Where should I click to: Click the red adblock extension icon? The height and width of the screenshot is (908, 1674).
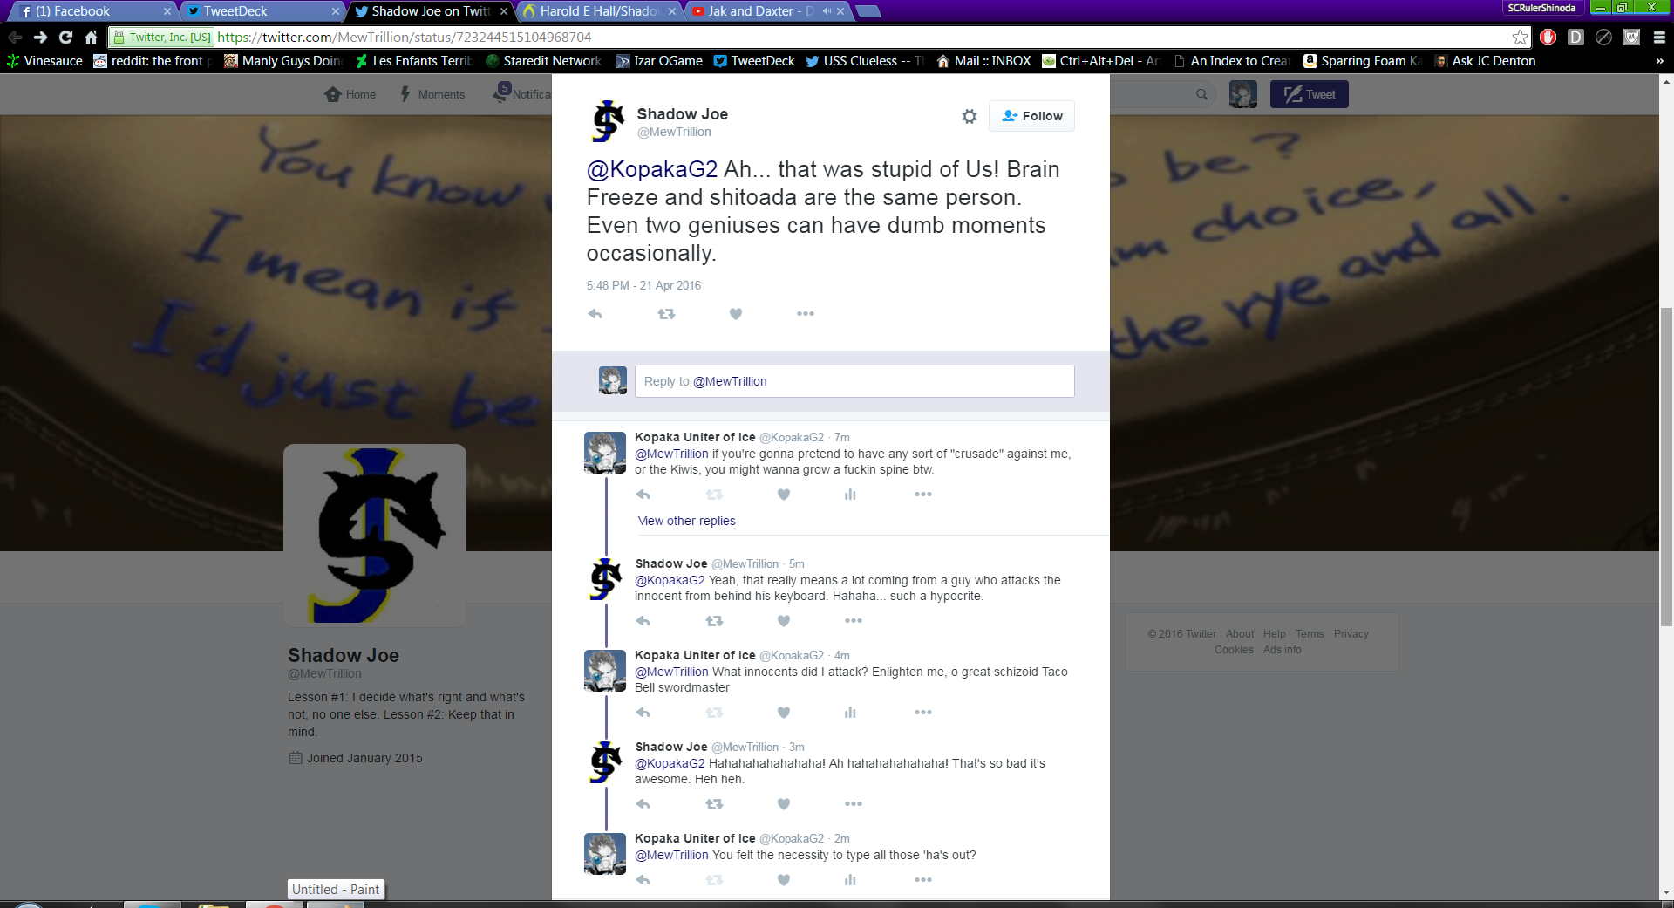pyautogui.click(x=1548, y=38)
